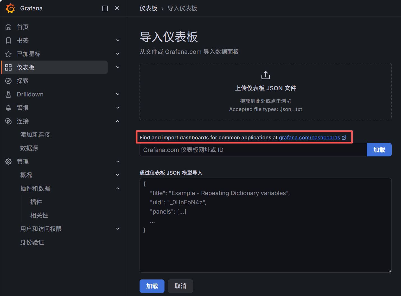The height and width of the screenshot is (296, 401).
Task: Click the JSON text area corner handle
Action: [x=390, y=270]
